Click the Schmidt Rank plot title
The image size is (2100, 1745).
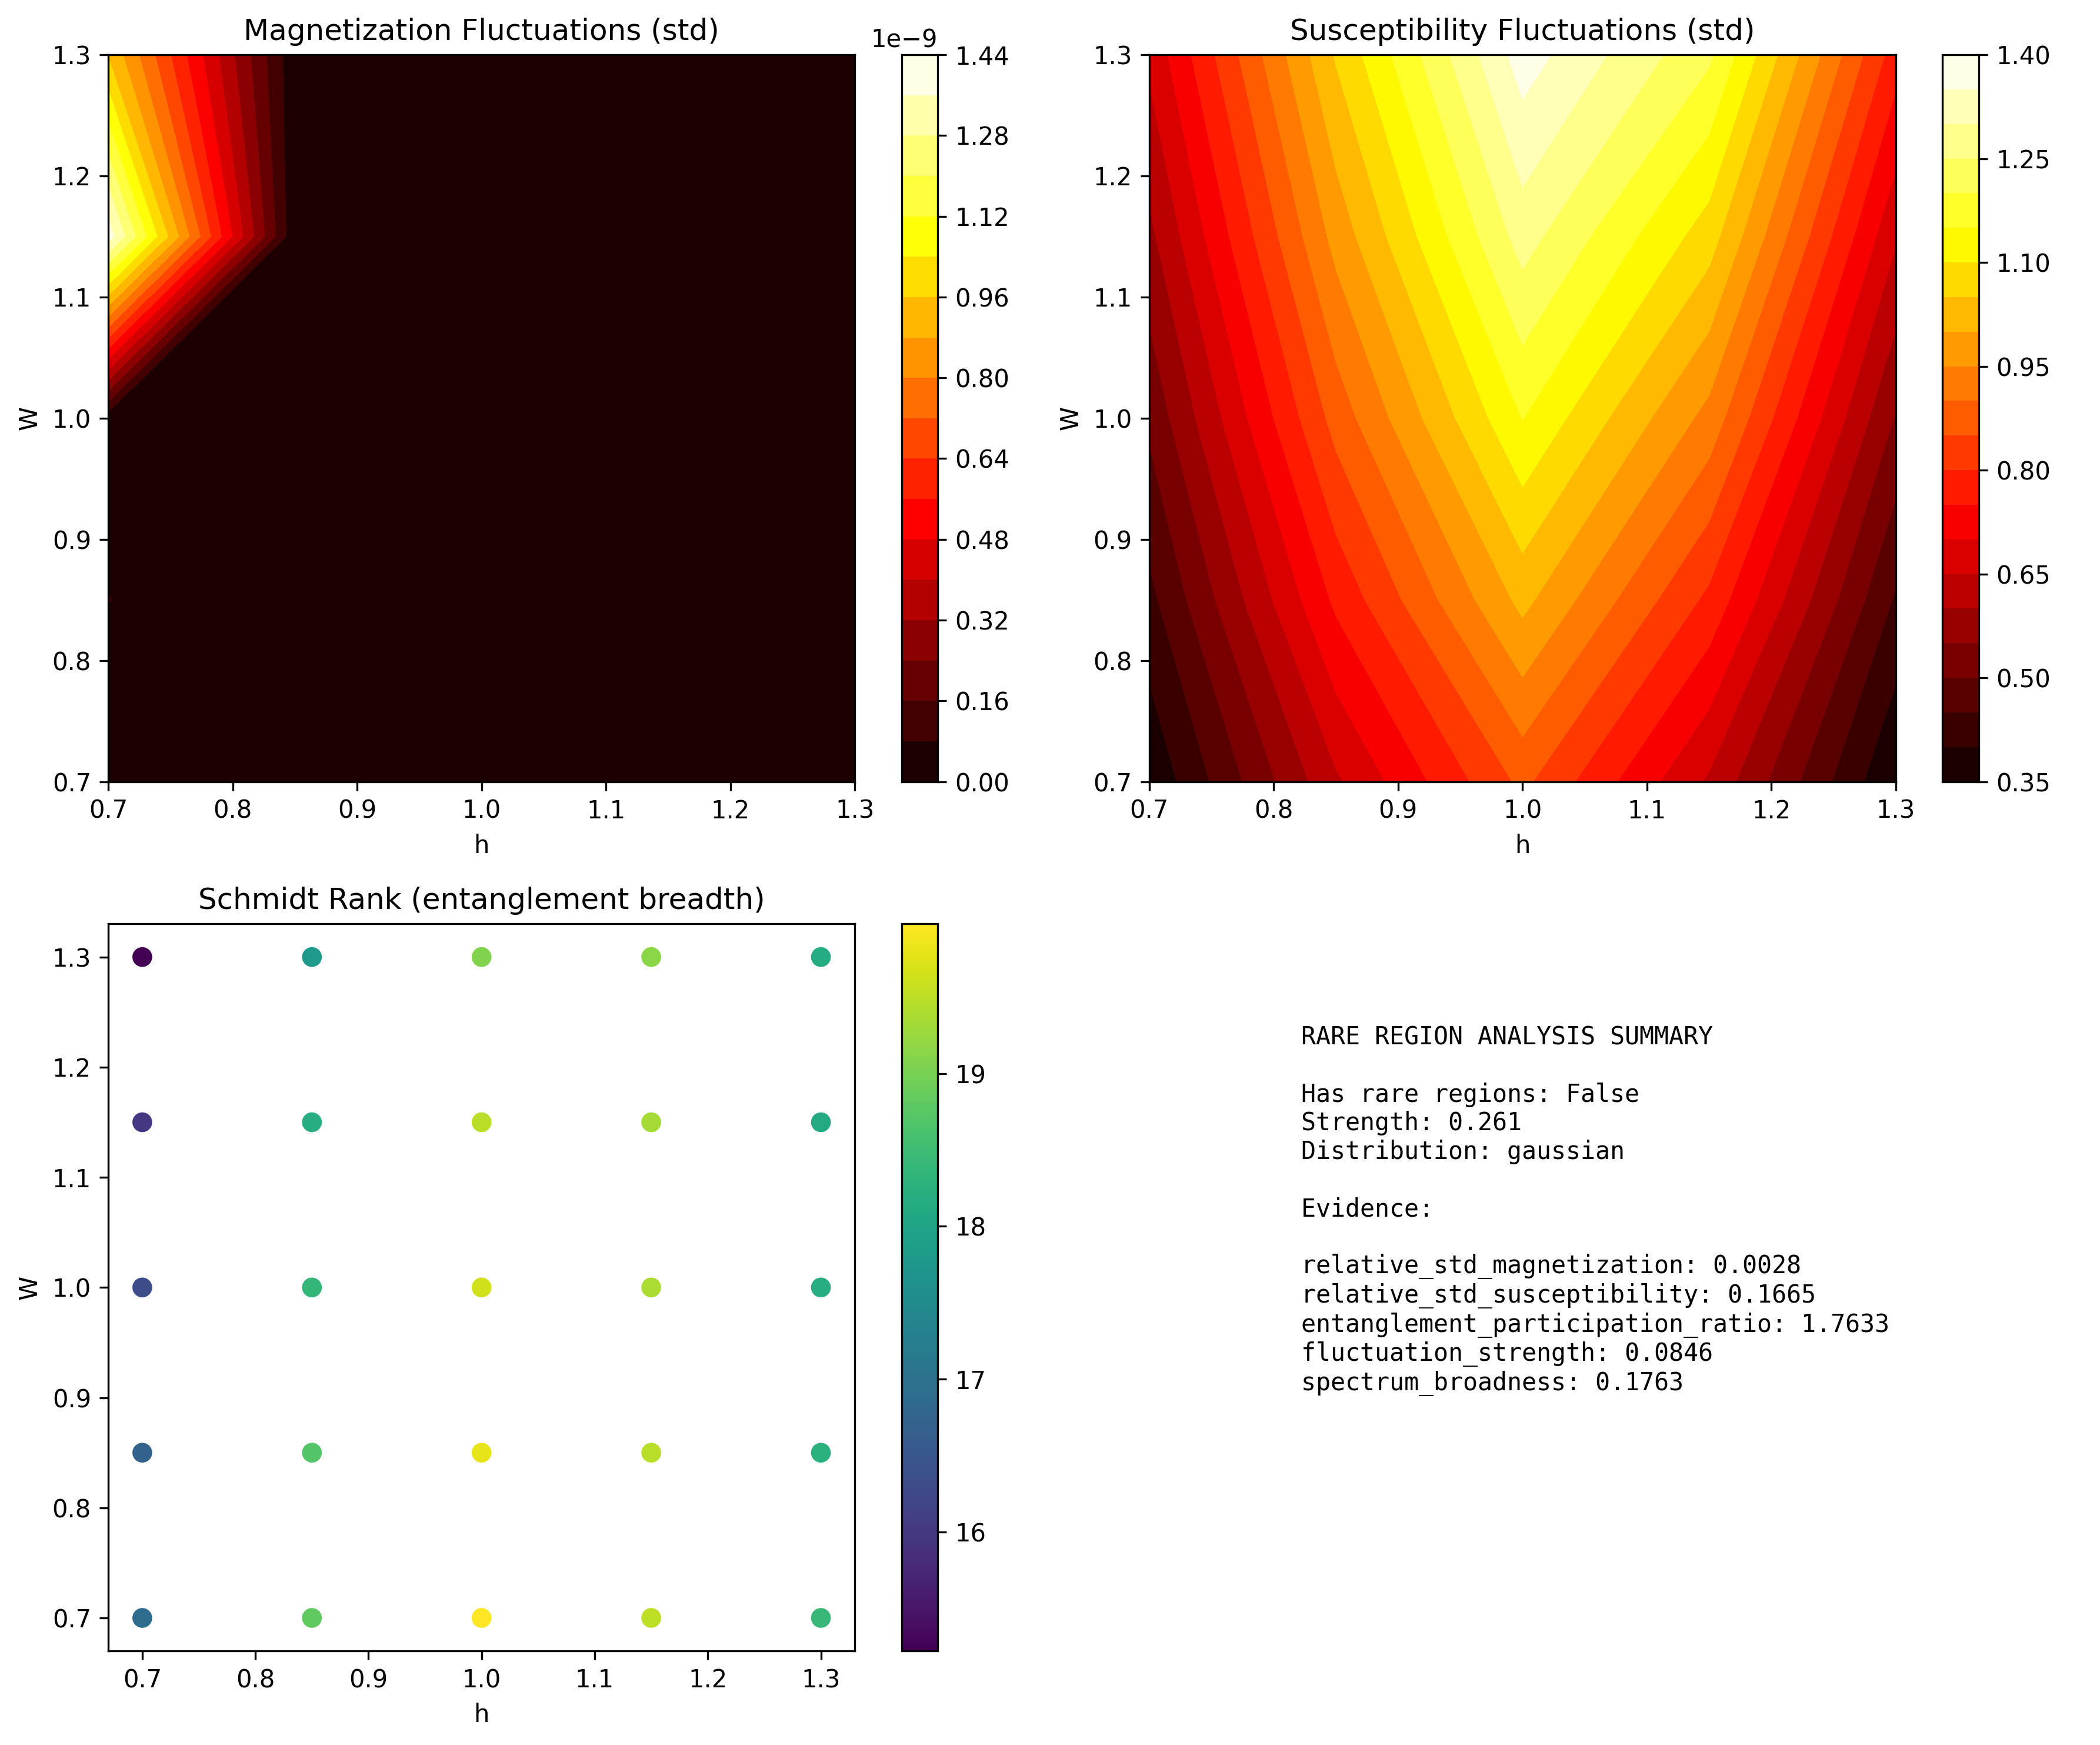point(481,899)
